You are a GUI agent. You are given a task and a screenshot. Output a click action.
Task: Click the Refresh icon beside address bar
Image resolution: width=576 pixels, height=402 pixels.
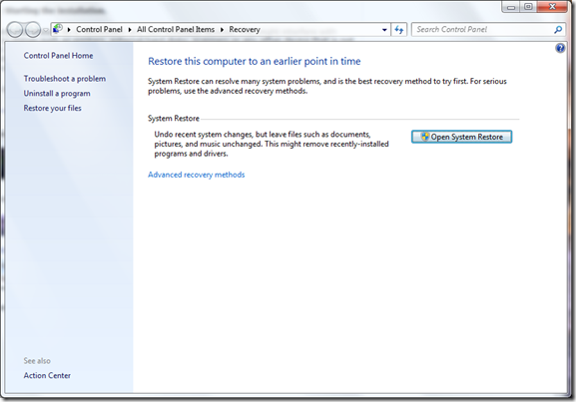tap(399, 29)
